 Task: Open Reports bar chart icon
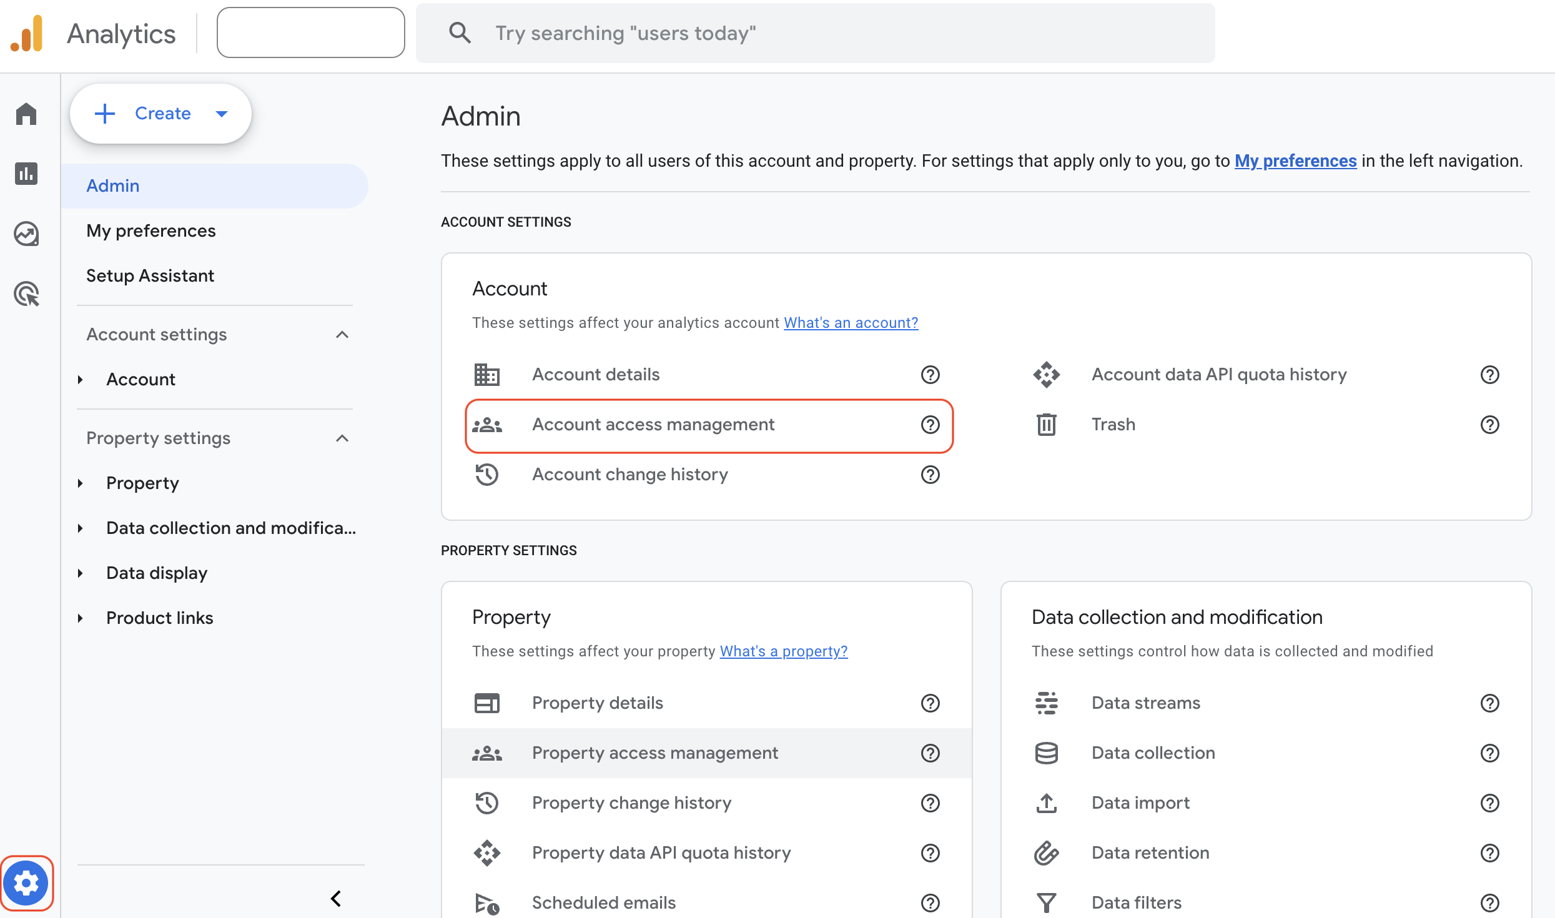pos(26,174)
